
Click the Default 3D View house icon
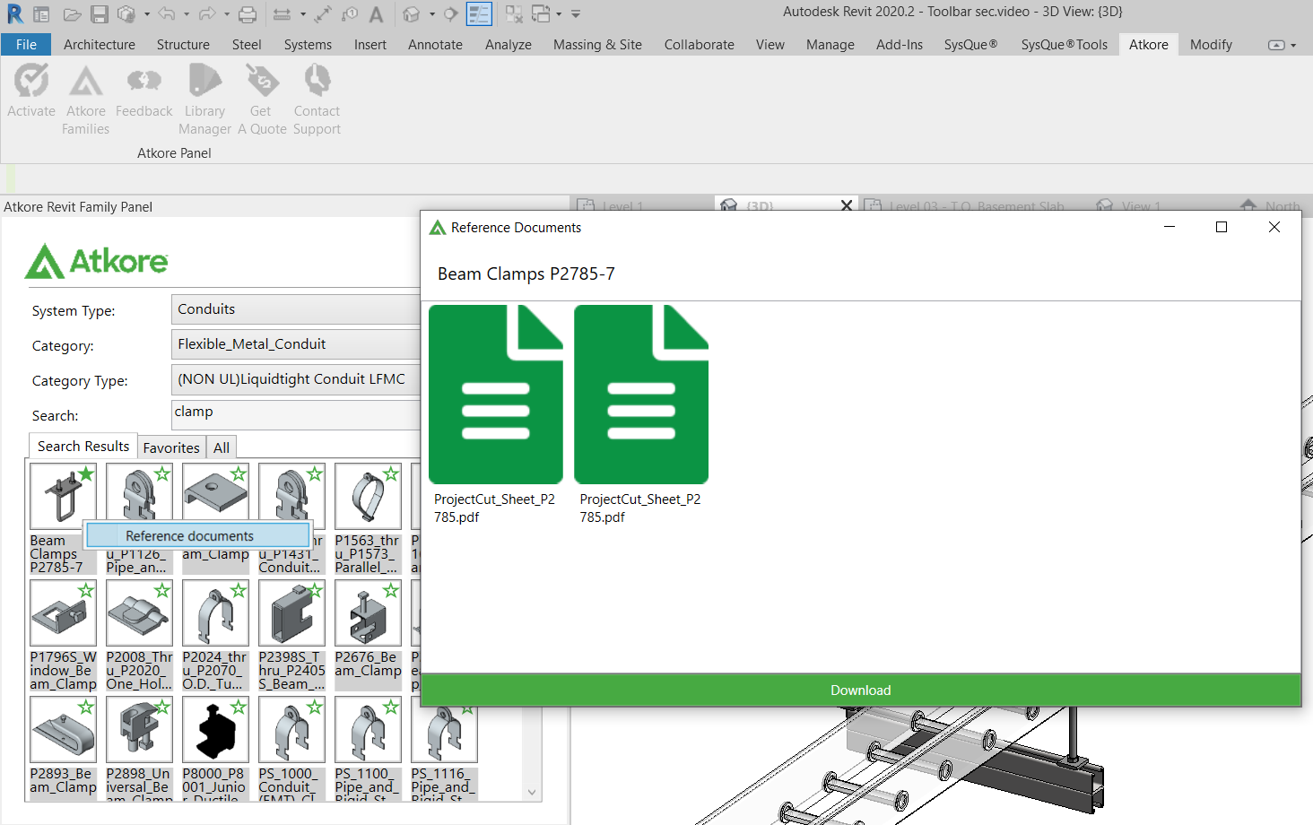click(412, 14)
